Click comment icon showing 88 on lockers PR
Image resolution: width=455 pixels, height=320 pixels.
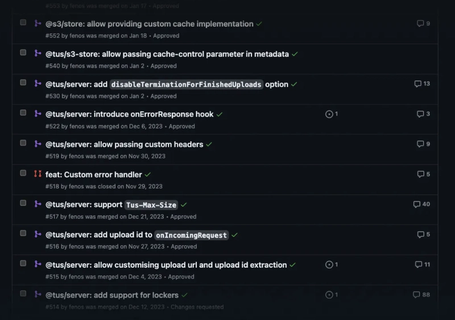coord(417,294)
